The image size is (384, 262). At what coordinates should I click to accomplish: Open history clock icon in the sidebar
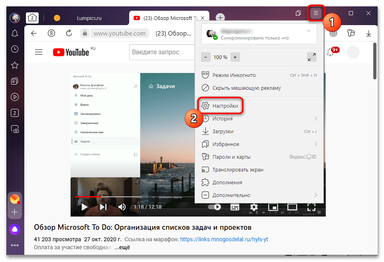point(15,49)
